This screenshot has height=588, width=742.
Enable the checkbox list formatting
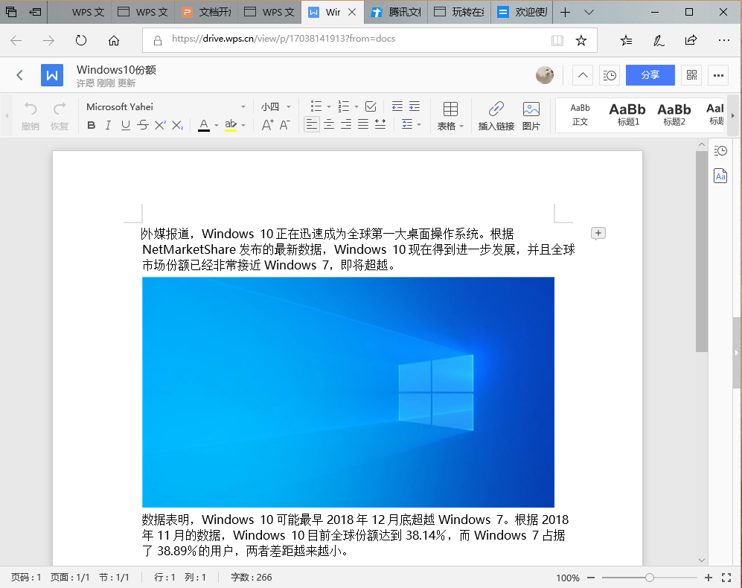pos(370,106)
